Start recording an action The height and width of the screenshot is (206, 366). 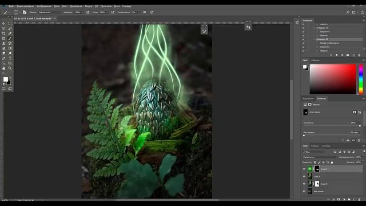point(337,55)
